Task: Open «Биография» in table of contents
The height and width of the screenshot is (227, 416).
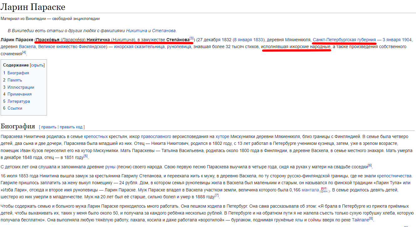Action: pyautogui.click(x=18, y=73)
